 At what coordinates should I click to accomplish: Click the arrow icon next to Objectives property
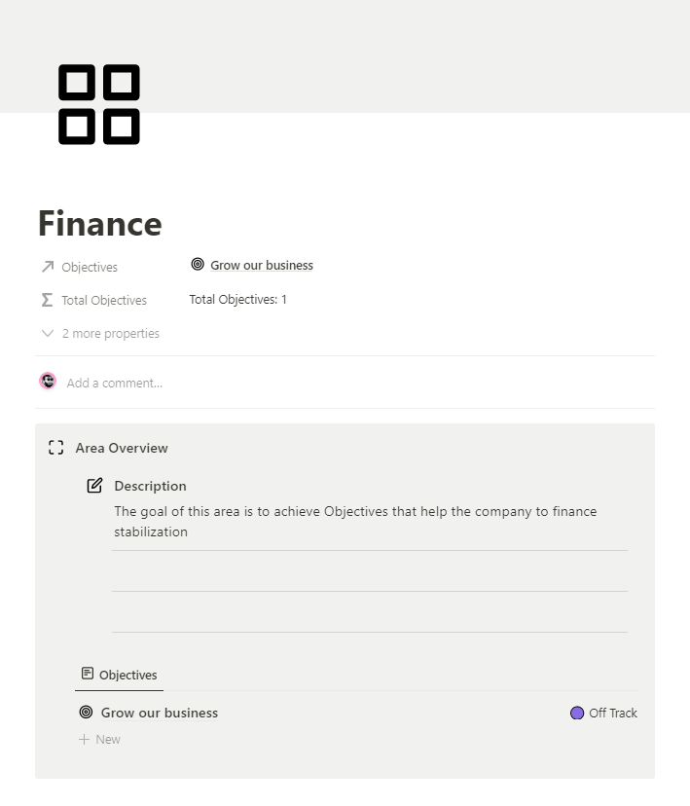[47, 266]
